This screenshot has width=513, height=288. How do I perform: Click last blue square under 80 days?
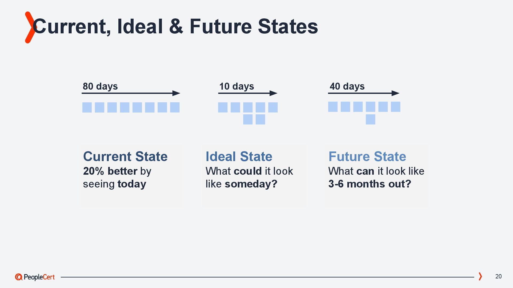pyautogui.click(x=175, y=107)
